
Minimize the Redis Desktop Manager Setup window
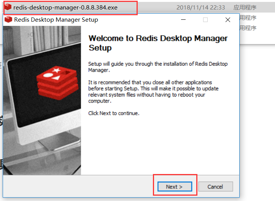click(x=183, y=20)
